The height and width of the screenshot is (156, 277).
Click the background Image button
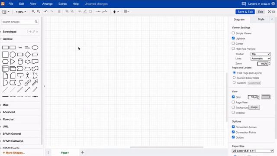click(254, 107)
